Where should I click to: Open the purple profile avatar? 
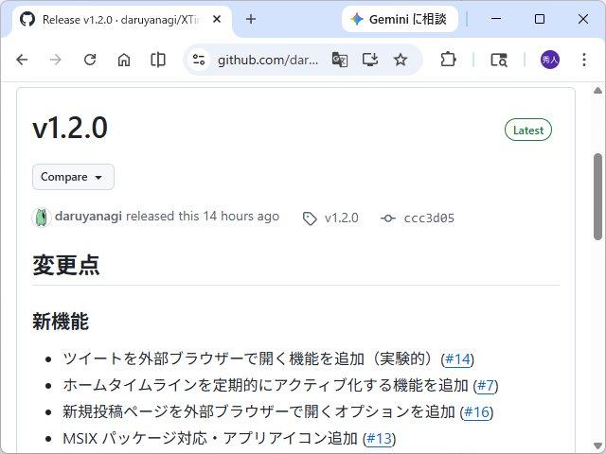(549, 60)
